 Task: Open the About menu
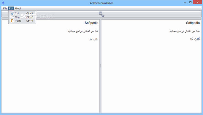click(18, 8)
